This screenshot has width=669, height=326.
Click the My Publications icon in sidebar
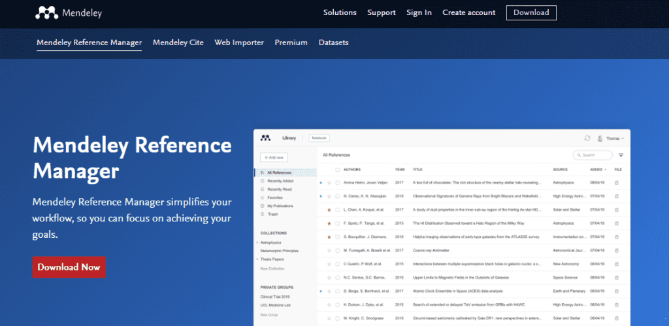[x=263, y=206]
